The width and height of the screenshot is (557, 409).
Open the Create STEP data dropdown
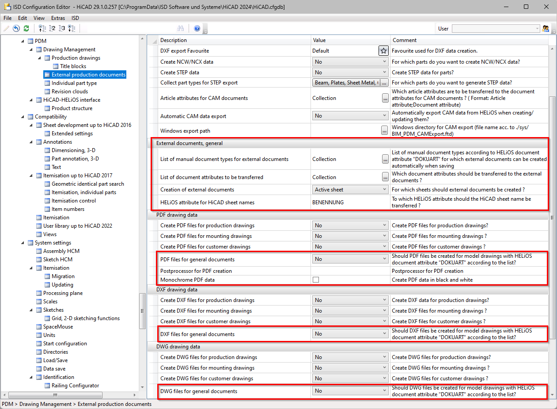tap(350, 73)
